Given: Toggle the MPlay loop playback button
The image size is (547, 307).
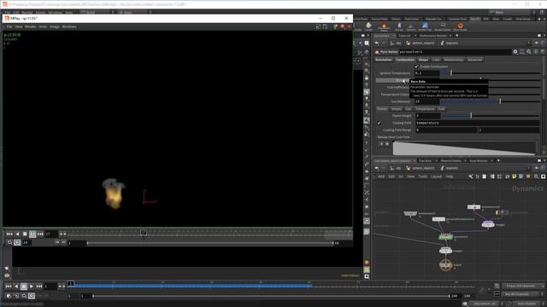Looking at the screenshot, I should pyautogui.click(x=9, y=242).
